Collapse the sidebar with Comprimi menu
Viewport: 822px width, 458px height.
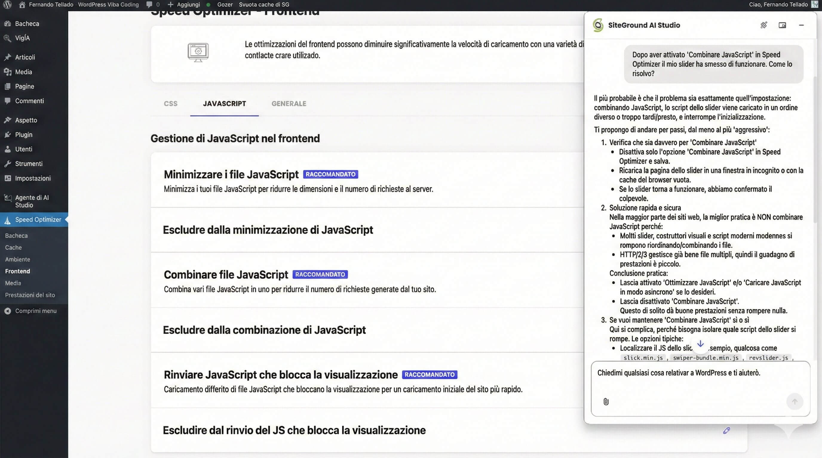[36, 310]
